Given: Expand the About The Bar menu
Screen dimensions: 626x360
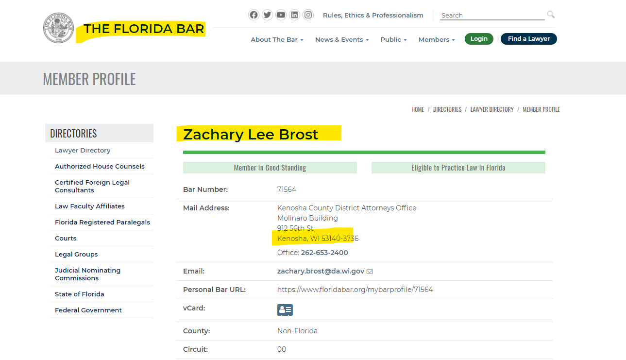Looking at the screenshot, I should 277,39.
